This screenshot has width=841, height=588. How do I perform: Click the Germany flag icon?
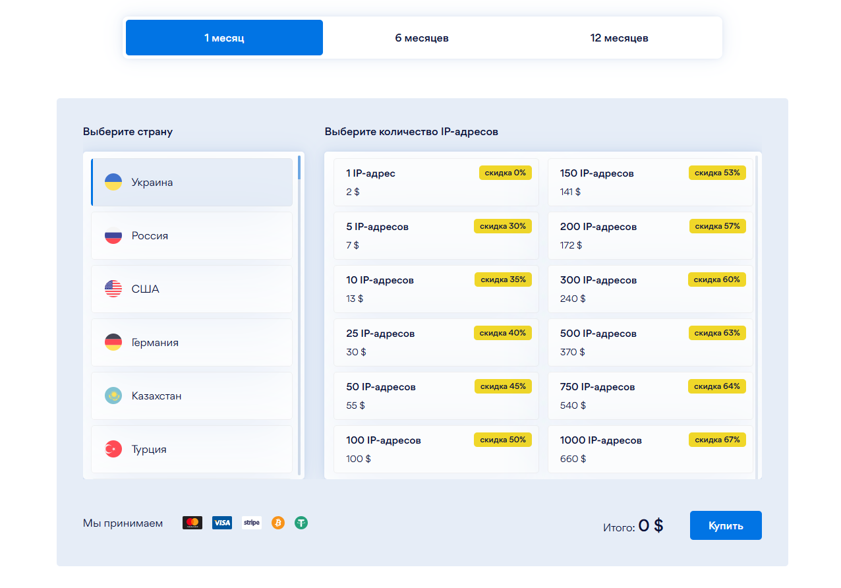point(113,342)
